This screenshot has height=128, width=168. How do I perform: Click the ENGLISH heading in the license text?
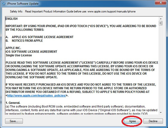11,19
